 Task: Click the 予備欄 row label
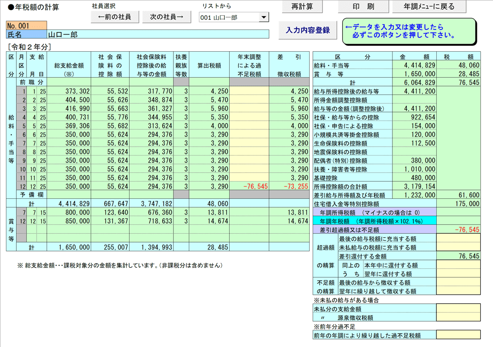pos(32,195)
